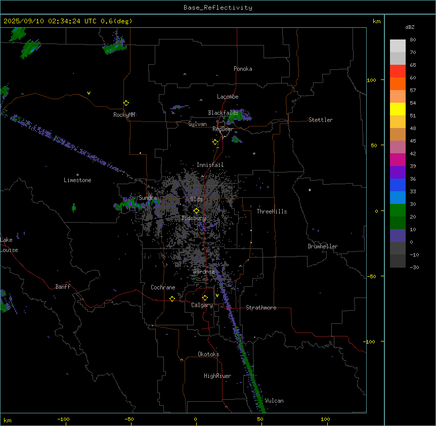Click the dBZ legend heading
The image size is (436, 426).
coord(410,27)
